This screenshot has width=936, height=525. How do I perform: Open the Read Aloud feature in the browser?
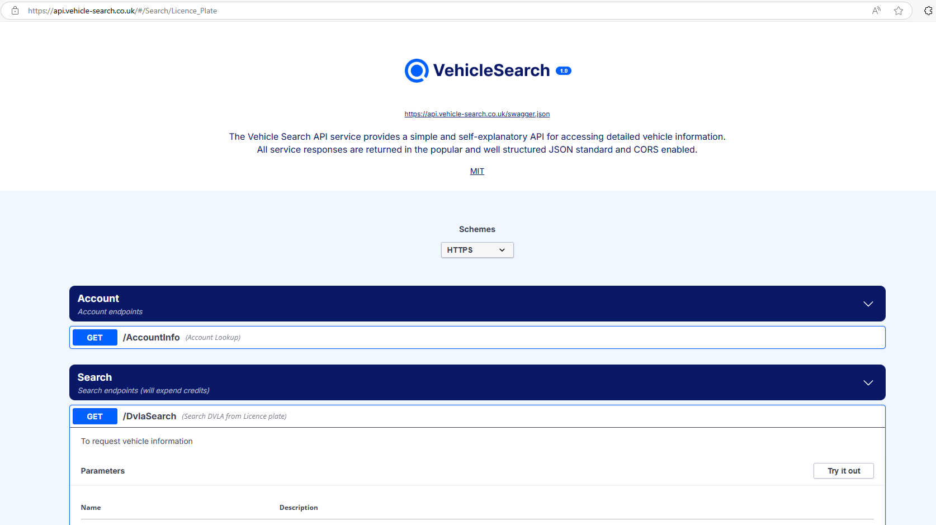coord(876,10)
